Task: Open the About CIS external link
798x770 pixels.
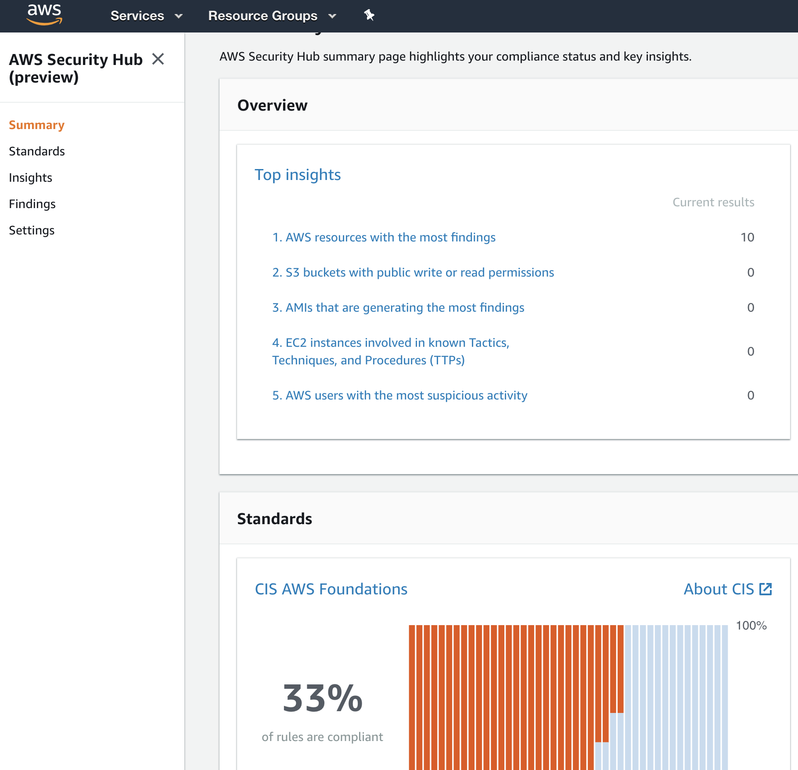Action: tap(727, 589)
